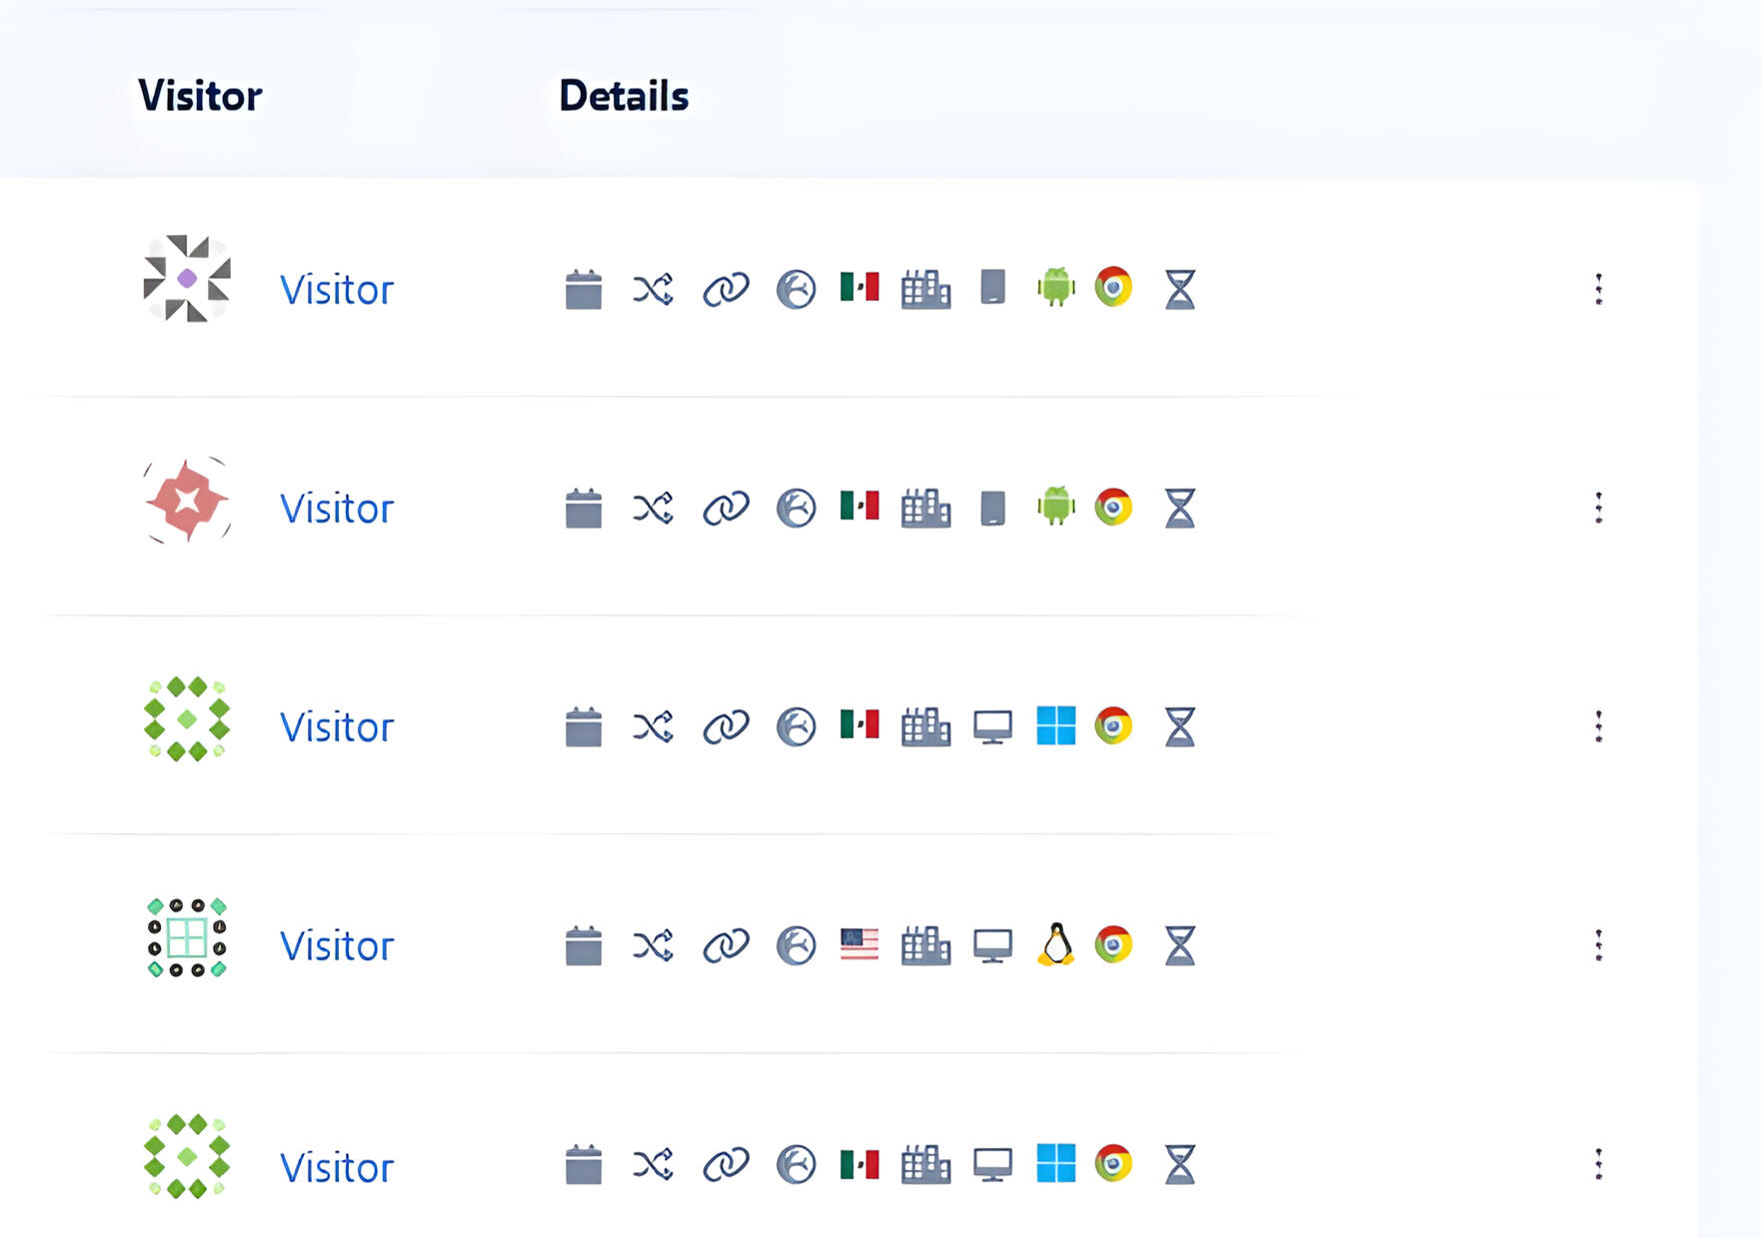The image size is (1761, 1238).
Task: Click calendar icon in the Linux visitor row
Action: [584, 945]
